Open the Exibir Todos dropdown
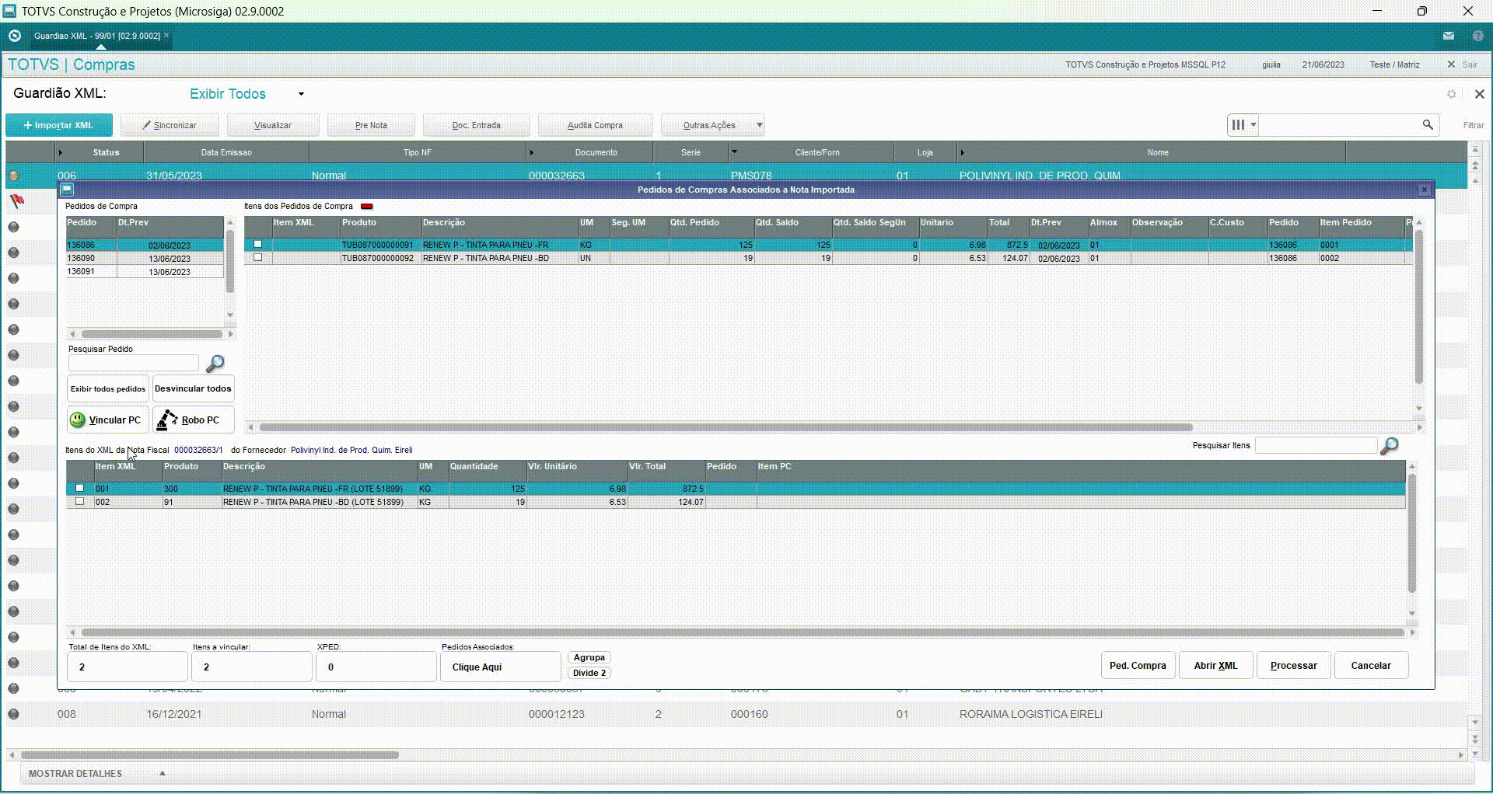The width and height of the screenshot is (1493, 794). (301, 94)
